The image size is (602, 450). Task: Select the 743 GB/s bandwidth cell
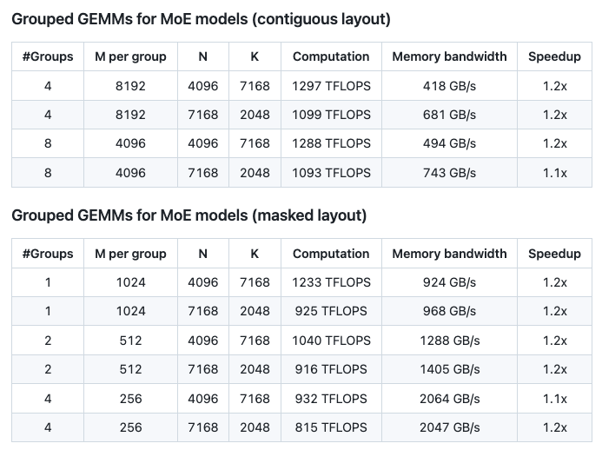[449, 173]
